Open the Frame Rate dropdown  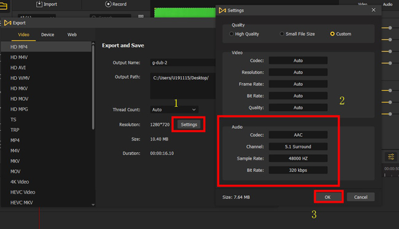(298, 84)
